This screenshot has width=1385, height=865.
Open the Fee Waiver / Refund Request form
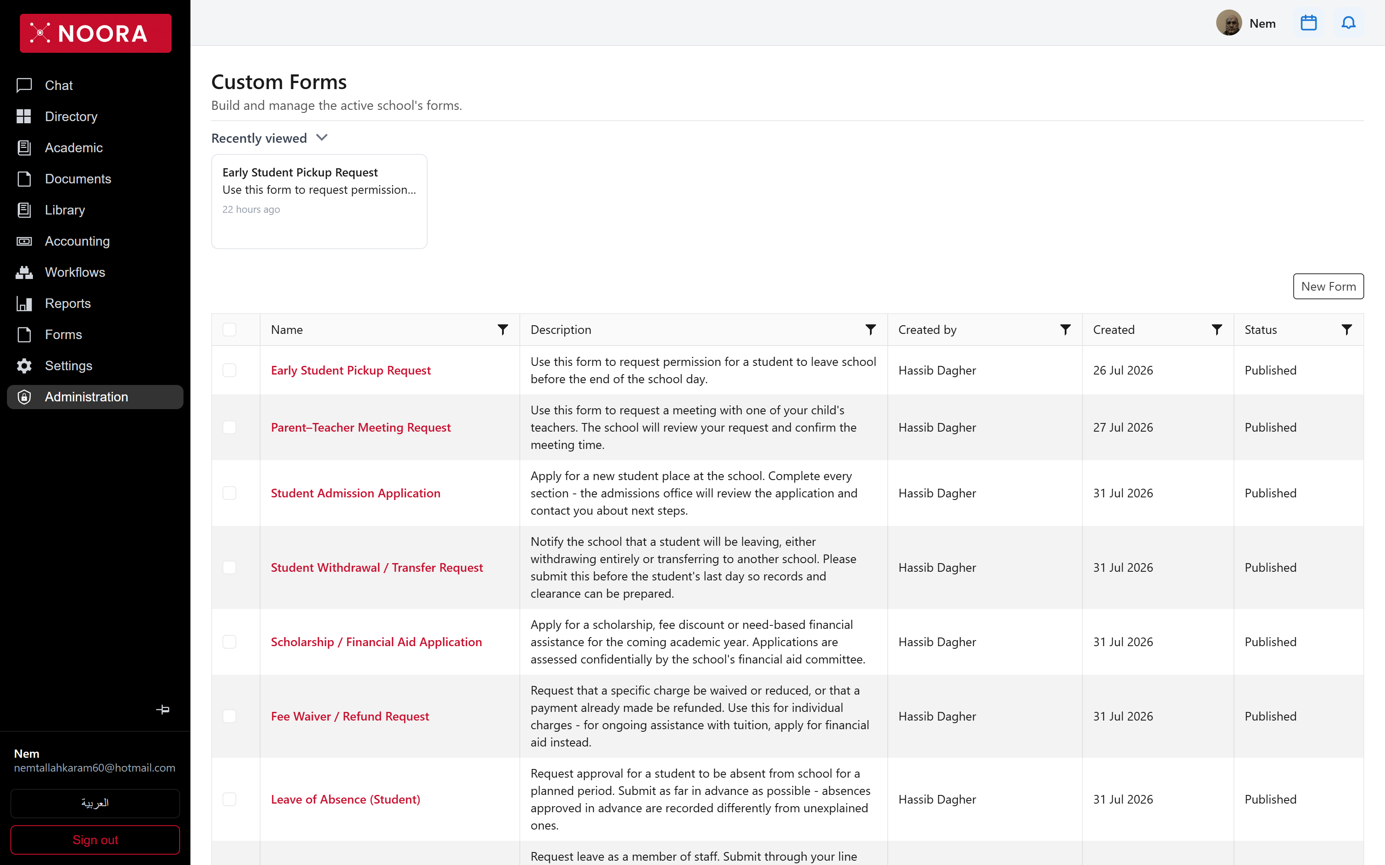350,716
